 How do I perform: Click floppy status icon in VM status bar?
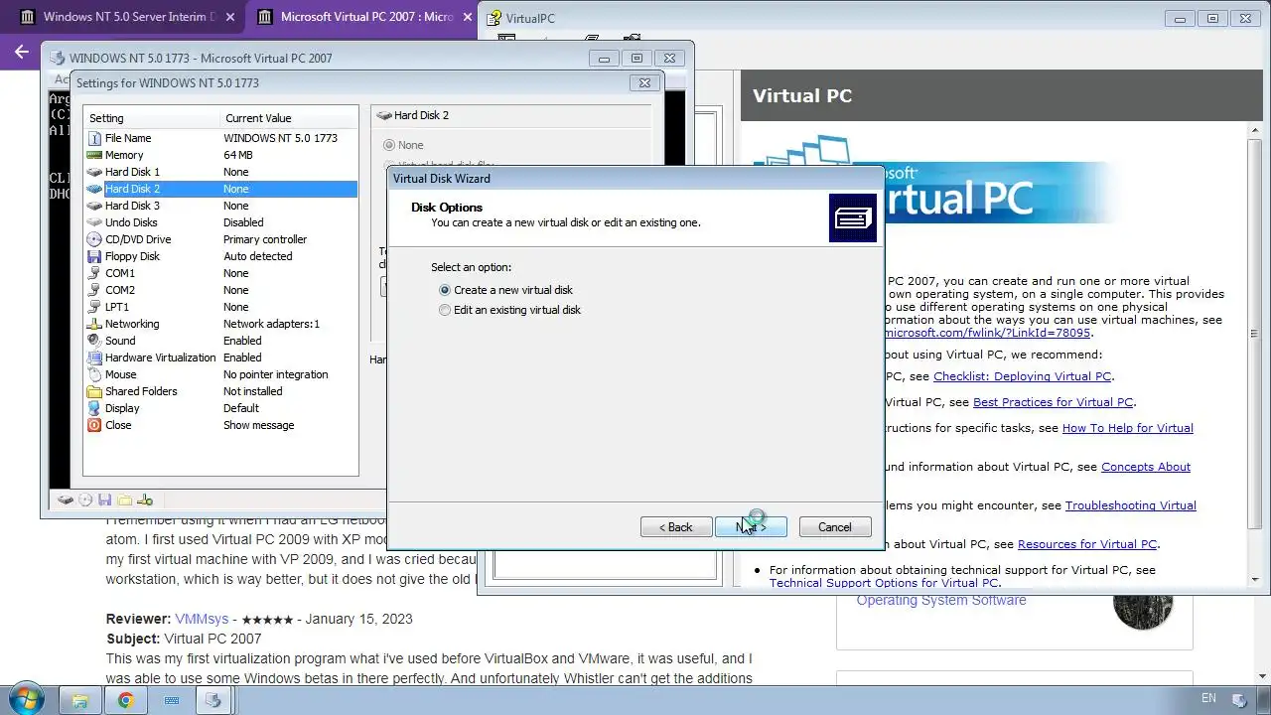pos(105,500)
